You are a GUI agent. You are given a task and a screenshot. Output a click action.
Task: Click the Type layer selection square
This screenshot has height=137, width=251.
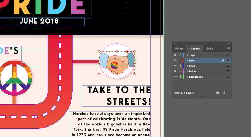pyautogui.click(x=228, y=55)
